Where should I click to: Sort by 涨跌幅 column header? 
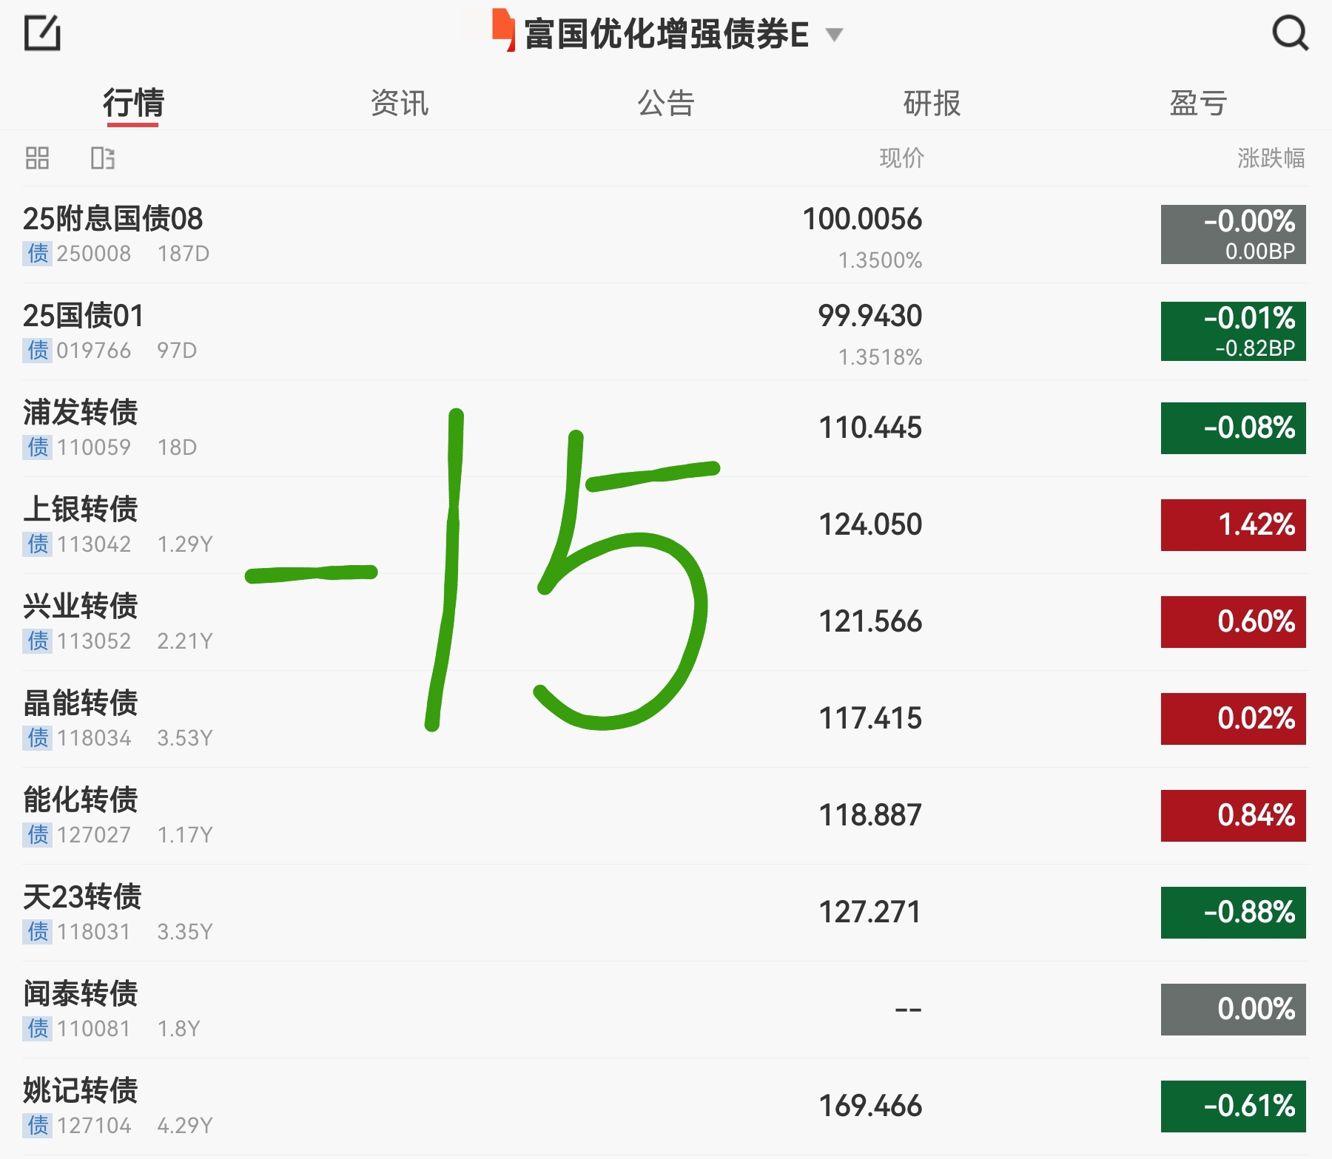1271,158
